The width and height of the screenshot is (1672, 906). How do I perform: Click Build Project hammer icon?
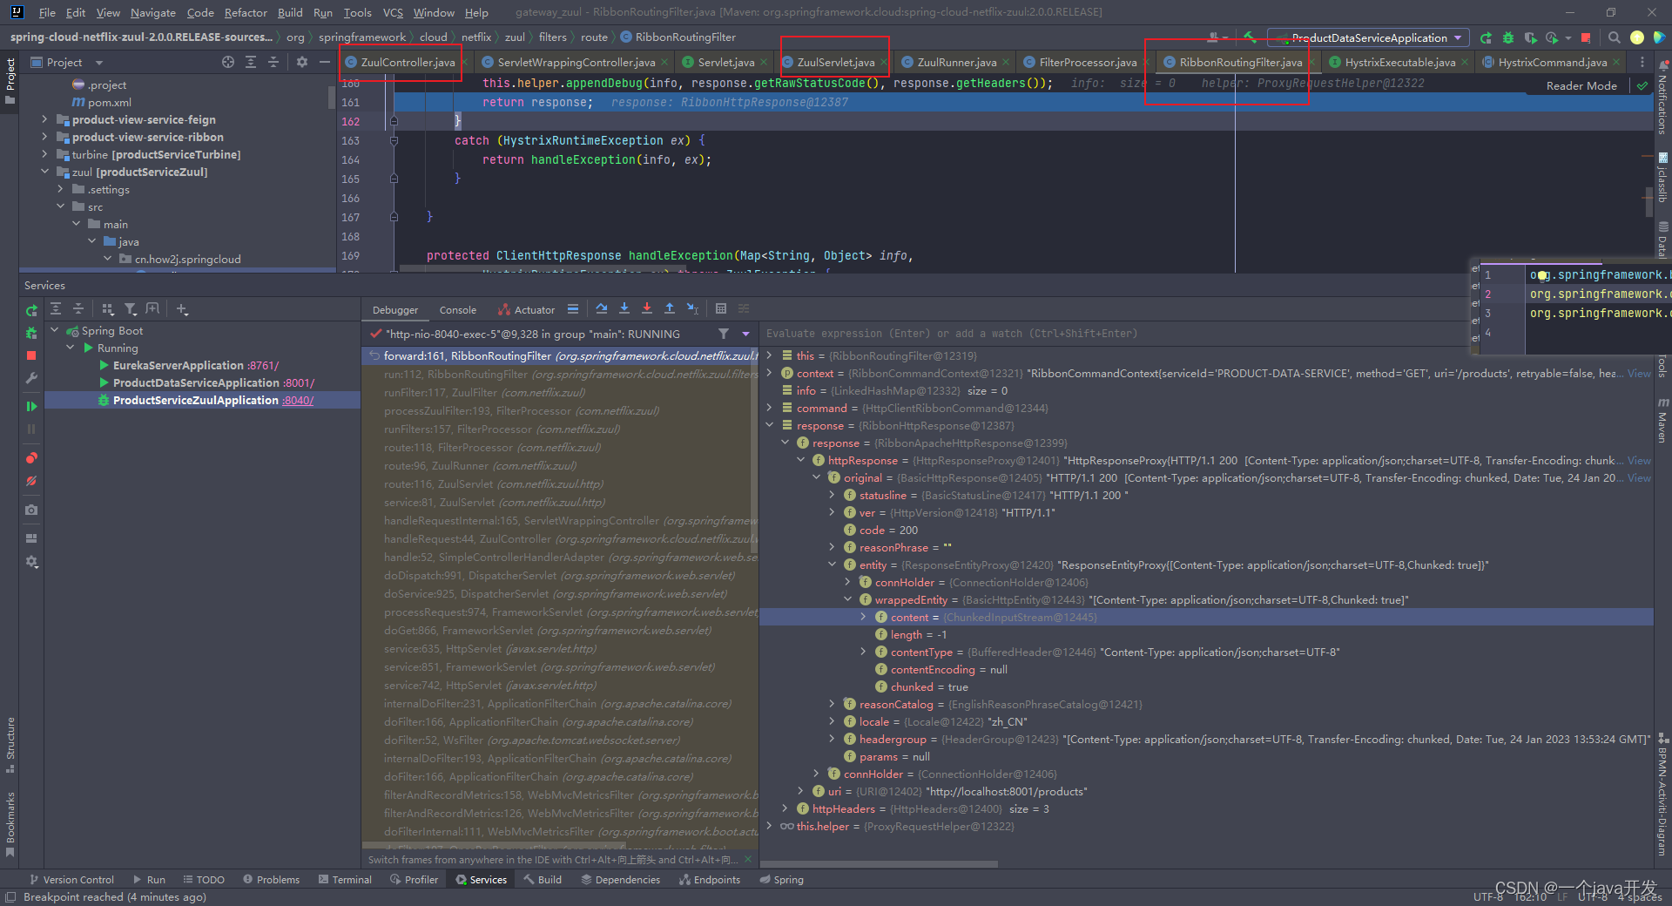pyautogui.click(x=1250, y=37)
